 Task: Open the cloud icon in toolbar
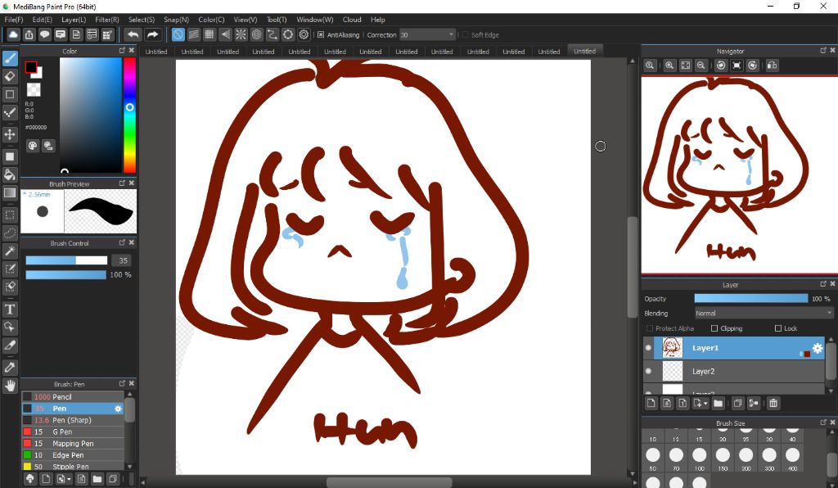(x=13, y=34)
